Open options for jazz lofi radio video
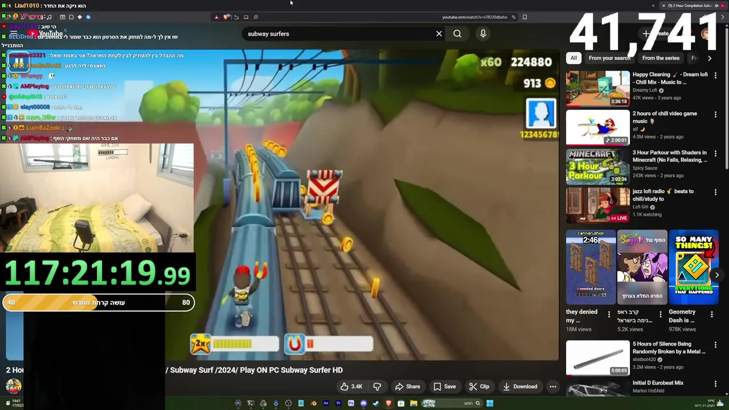 pyautogui.click(x=715, y=192)
